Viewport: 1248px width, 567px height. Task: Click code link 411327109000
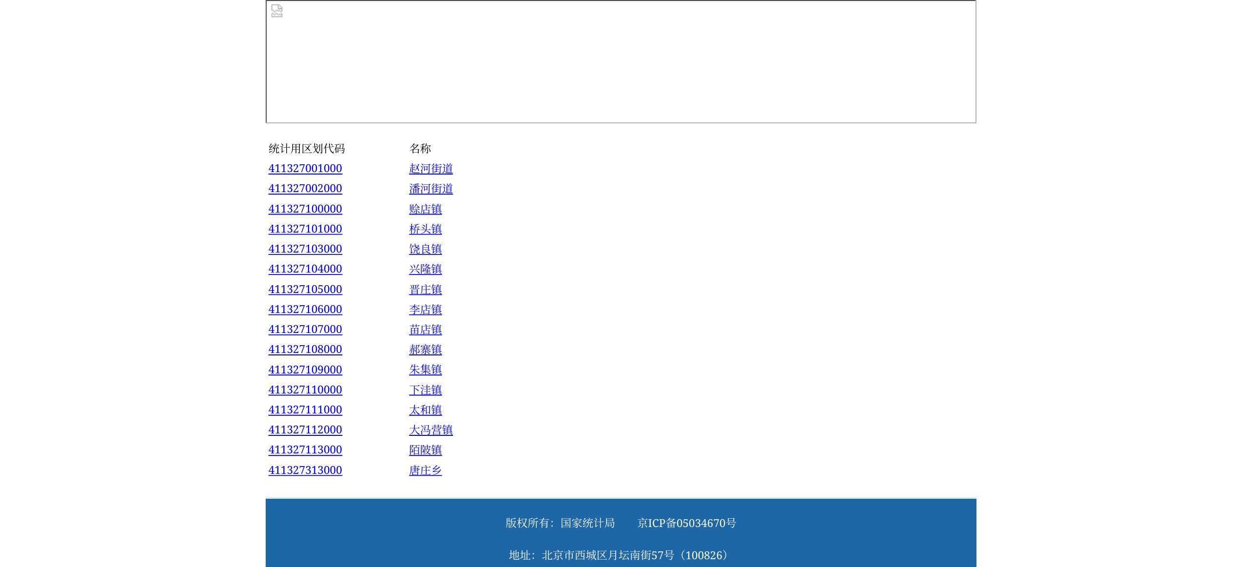tap(305, 370)
